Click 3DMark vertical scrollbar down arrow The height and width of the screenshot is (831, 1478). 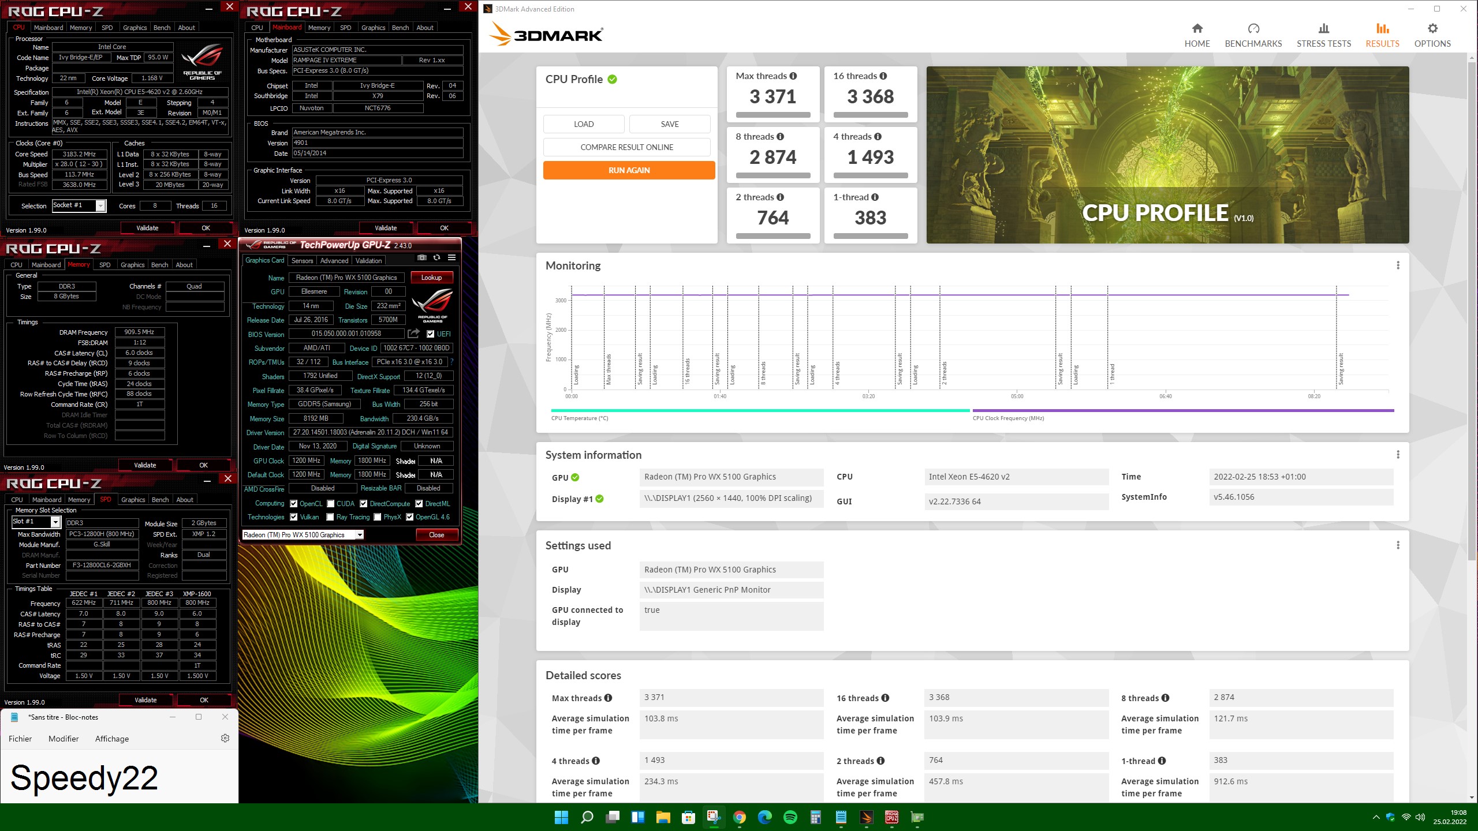click(1472, 798)
